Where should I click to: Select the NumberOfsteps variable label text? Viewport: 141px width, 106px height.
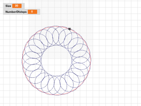pos(16,12)
